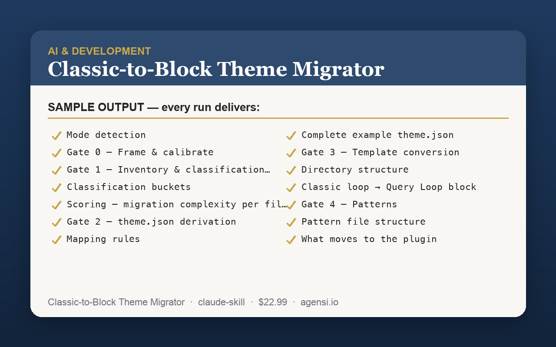Open the 'agensi.io' footer link
Image resolution: width=556 pixels, height=347 pixels.
point(319,302)
